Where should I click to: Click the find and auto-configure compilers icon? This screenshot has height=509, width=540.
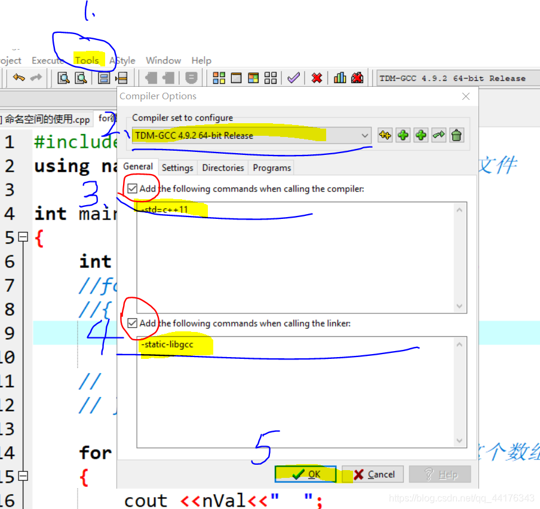[x=385, y=135]
